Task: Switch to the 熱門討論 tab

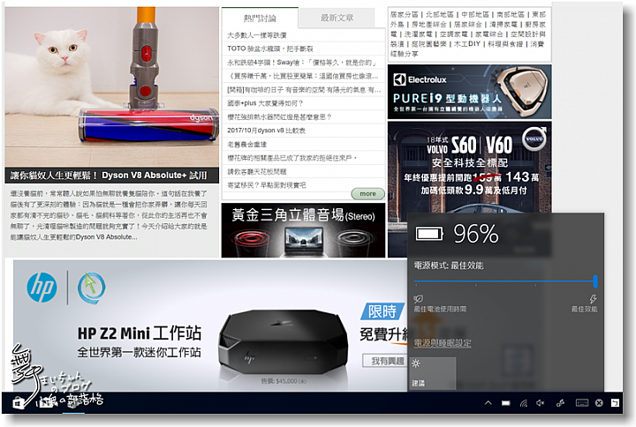Action: [260, 19]
